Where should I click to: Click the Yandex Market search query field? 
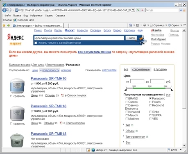point(79,38)
